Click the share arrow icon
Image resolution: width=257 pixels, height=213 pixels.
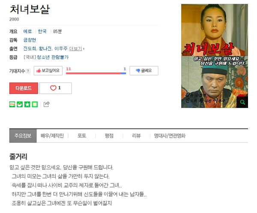click(x=46, y=104)
